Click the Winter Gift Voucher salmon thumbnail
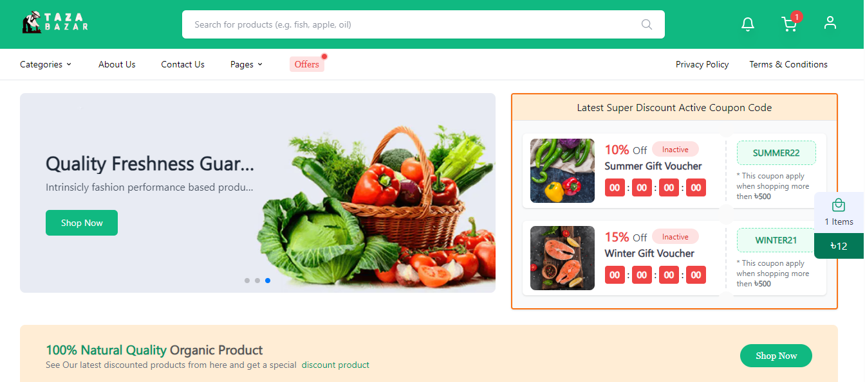The height and width of the screenshot is (382, 865). click(x=563, y=258)
